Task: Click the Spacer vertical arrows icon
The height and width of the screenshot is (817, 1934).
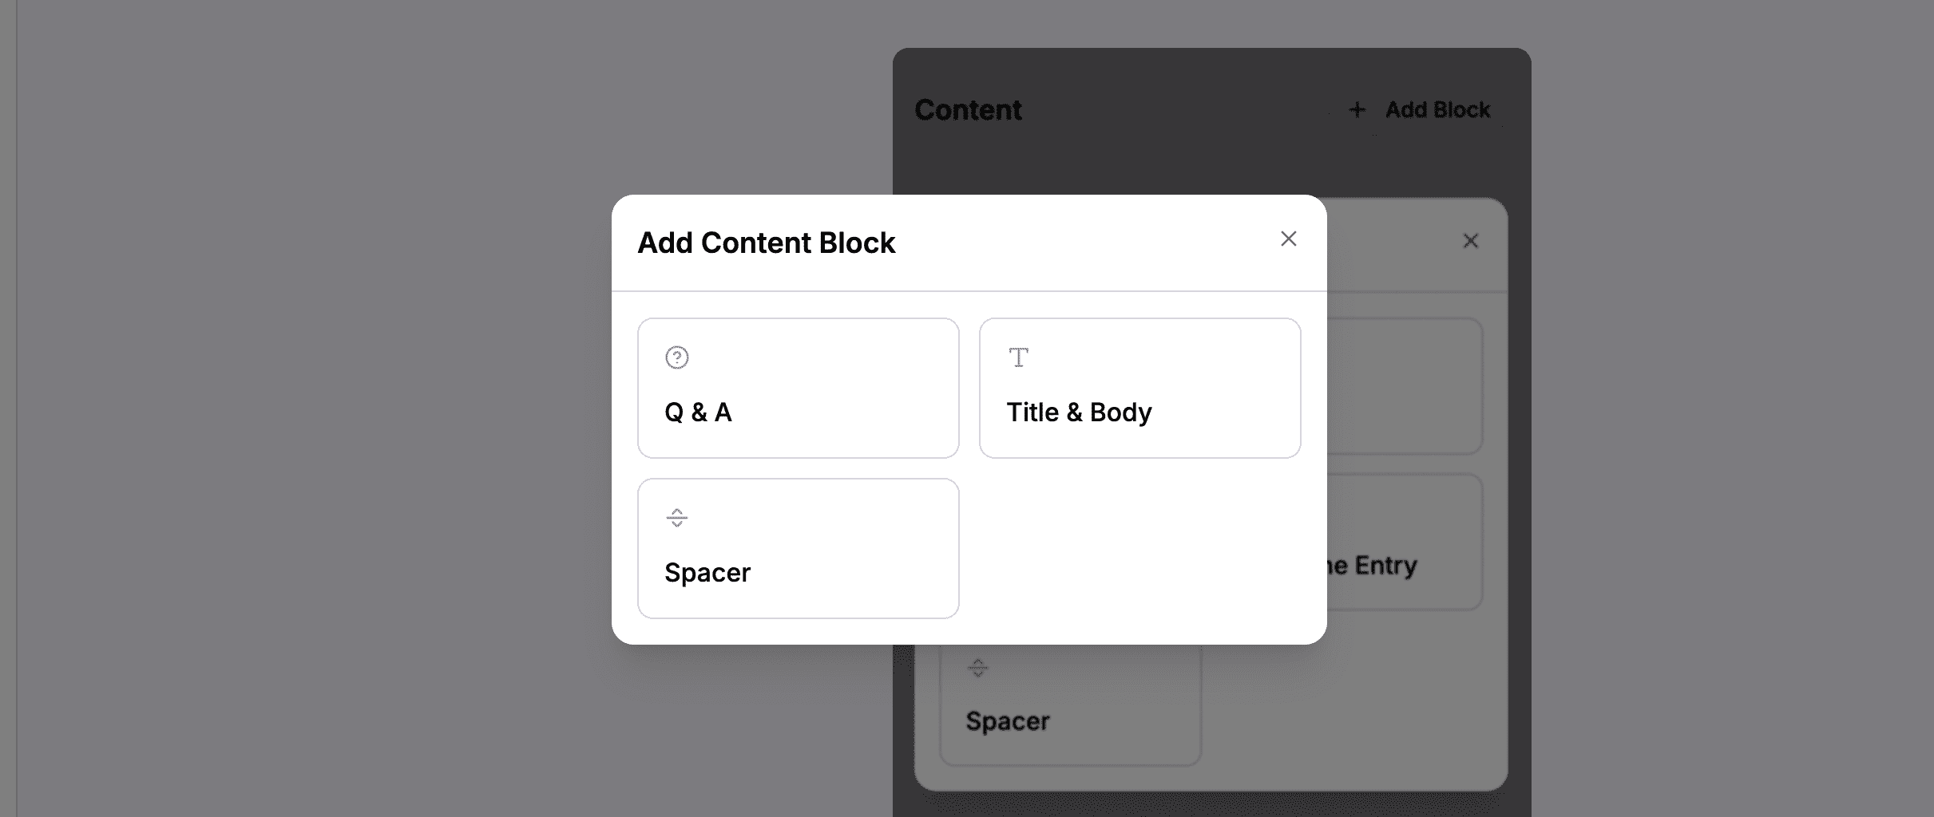Action: (677, 518)
